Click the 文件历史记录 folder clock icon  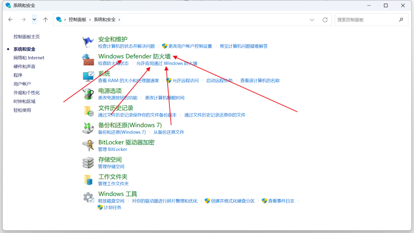(89, 111)
